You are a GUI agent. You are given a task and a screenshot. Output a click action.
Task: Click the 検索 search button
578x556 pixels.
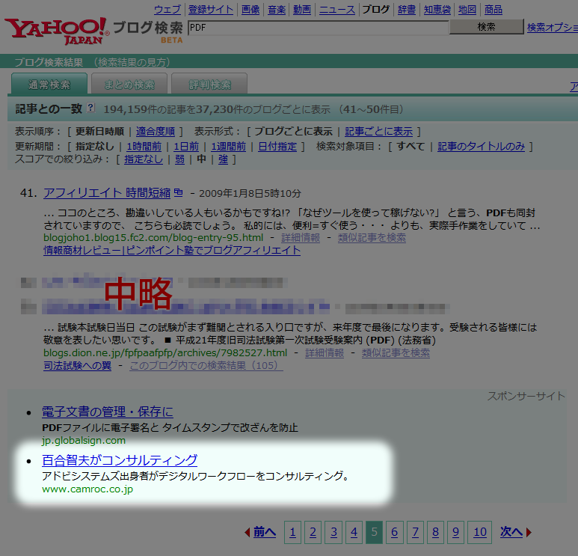tap(486, 26)
